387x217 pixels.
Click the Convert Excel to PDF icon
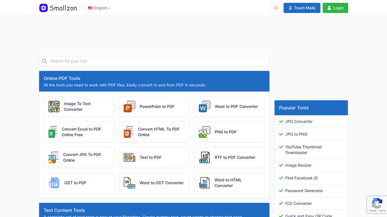click(x=53, y=132)
